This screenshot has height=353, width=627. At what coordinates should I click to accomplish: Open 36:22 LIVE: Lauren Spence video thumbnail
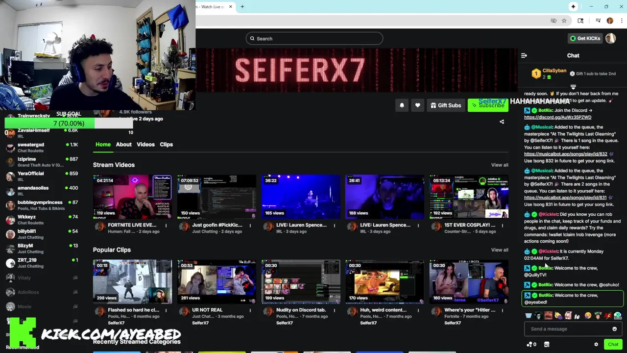(x=300, y=197)
